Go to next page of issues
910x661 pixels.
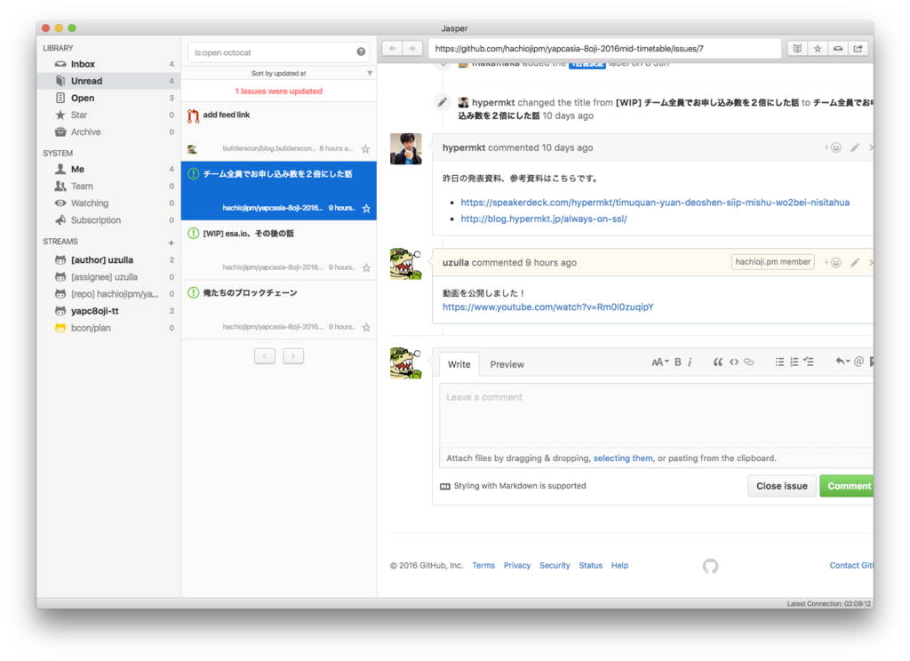(293, 355)
